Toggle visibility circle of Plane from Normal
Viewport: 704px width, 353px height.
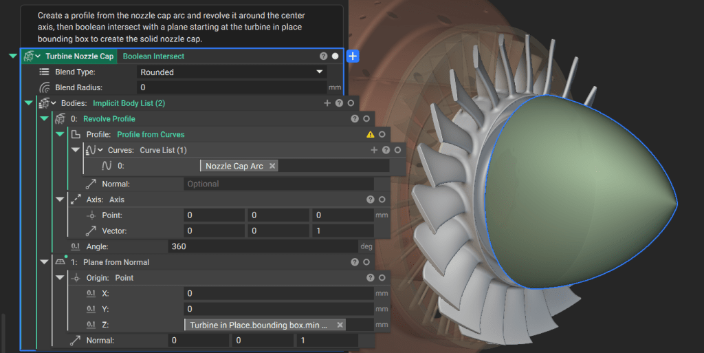click(366, 262)
